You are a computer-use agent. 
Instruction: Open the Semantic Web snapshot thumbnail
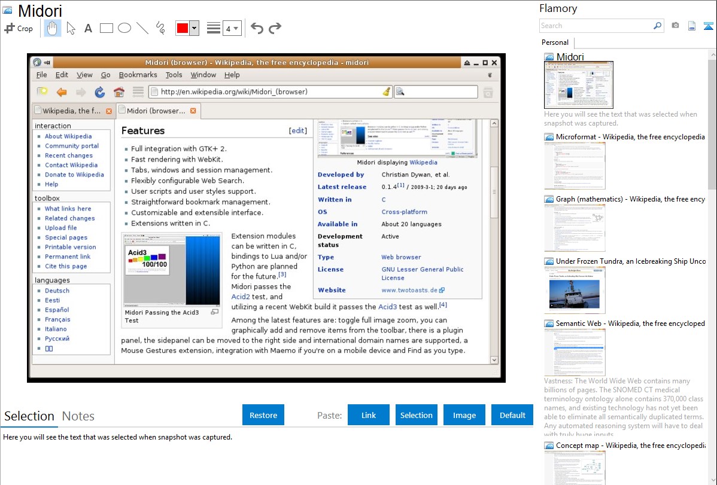coord(575,352)
